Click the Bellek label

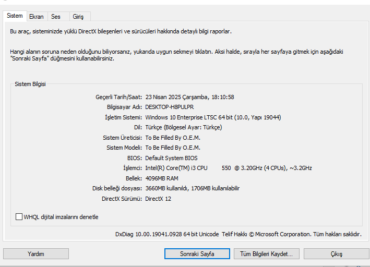pyautogui.click(x=134, y=178)
